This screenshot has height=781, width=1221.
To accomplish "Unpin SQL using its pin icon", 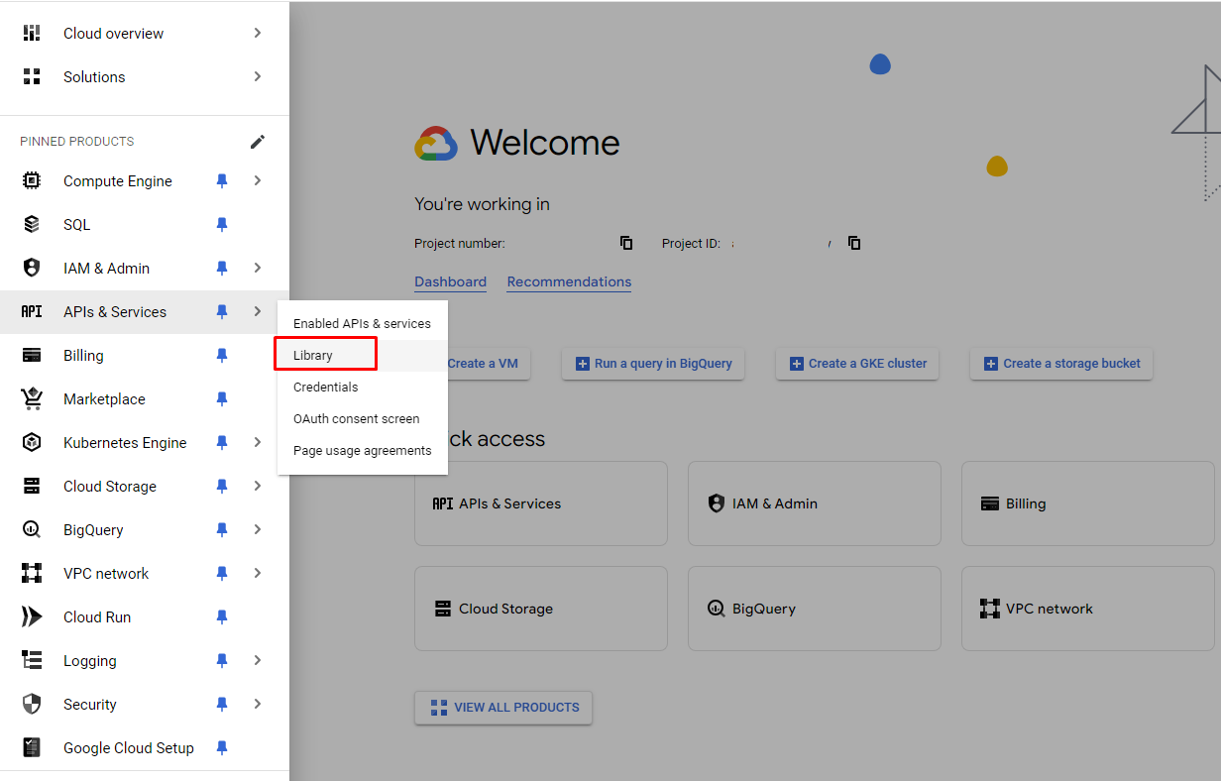I will (222, 224).
